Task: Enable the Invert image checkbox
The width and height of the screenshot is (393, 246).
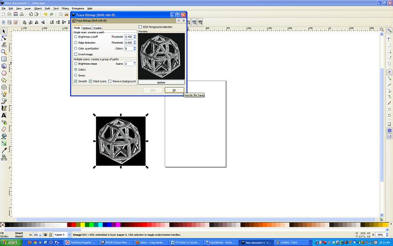Action: 76,54
